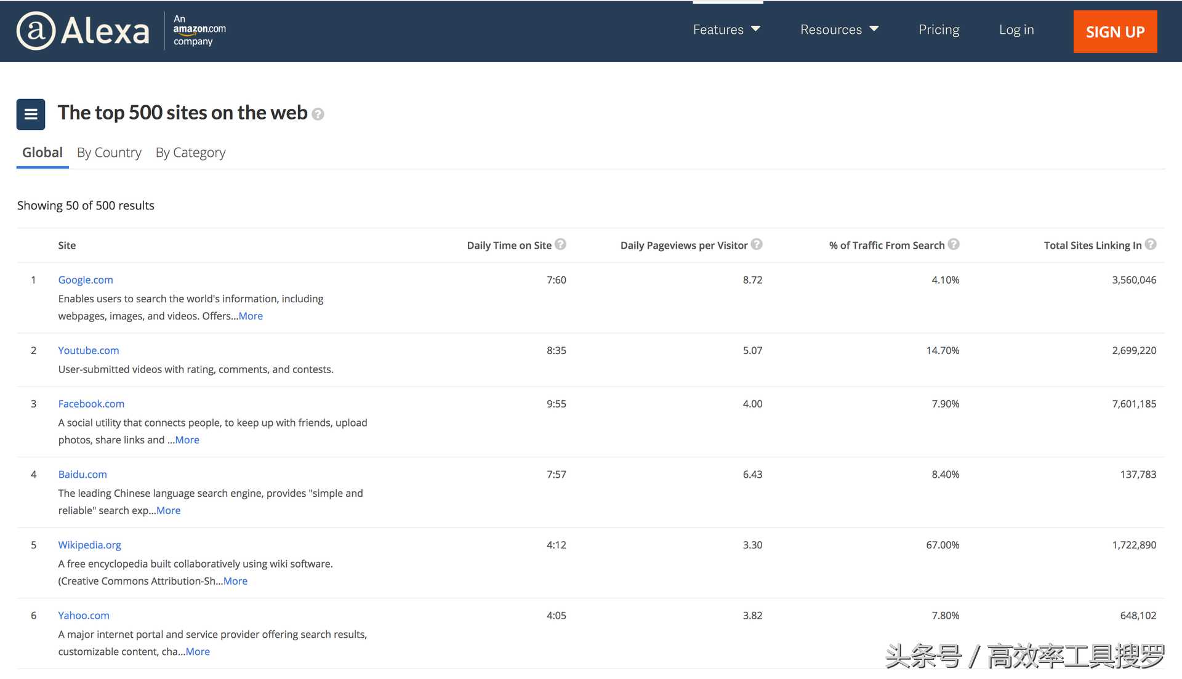Open help icon for Total Sites Linking In
Viewport: 1182px width, 679px height.
point(1151,244)
